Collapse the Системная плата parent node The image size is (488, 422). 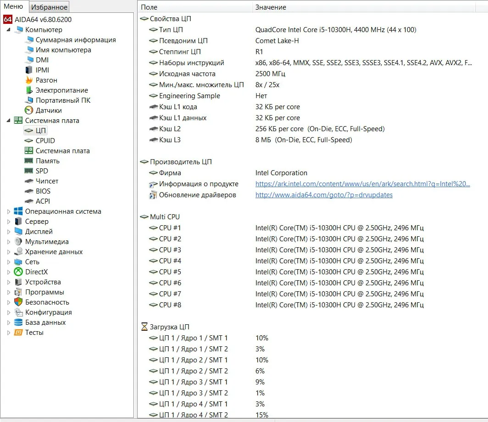pyautogui.click(x=8, y=121)
